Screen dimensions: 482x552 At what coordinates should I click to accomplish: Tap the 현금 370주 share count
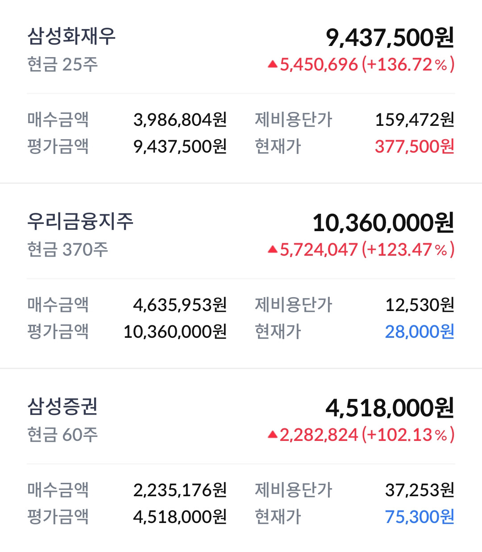[x=67, y=249]
